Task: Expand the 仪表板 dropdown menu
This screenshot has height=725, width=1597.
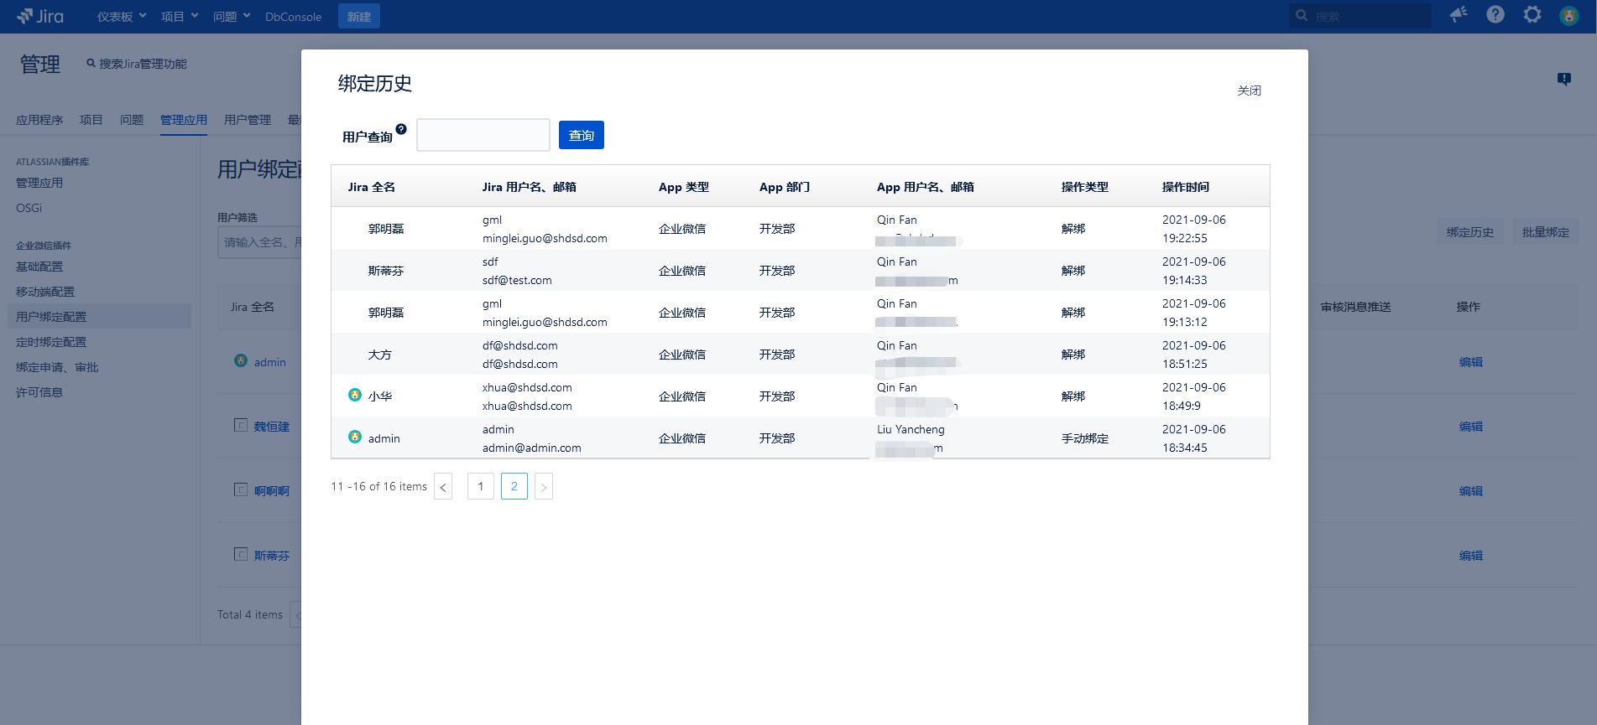Action: tap(122, 17)
